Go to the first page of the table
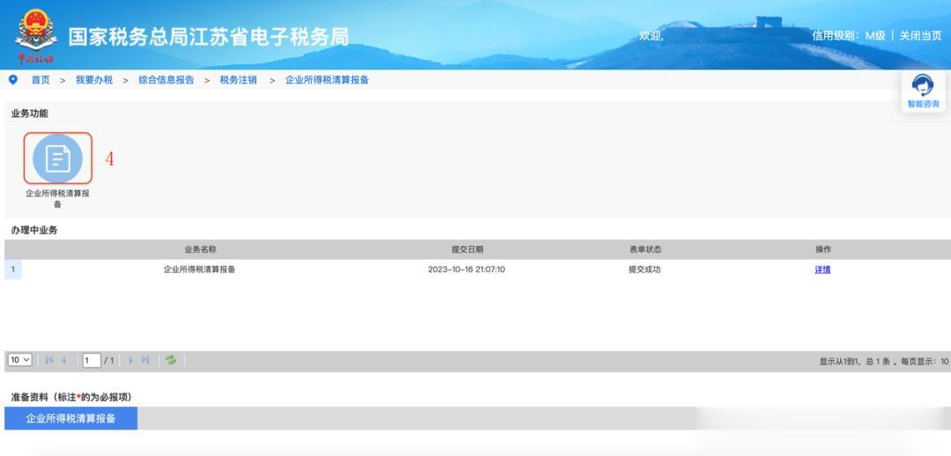Image resolution: width=951 pixels, height=456 pixels. click(x=49, y=360)
